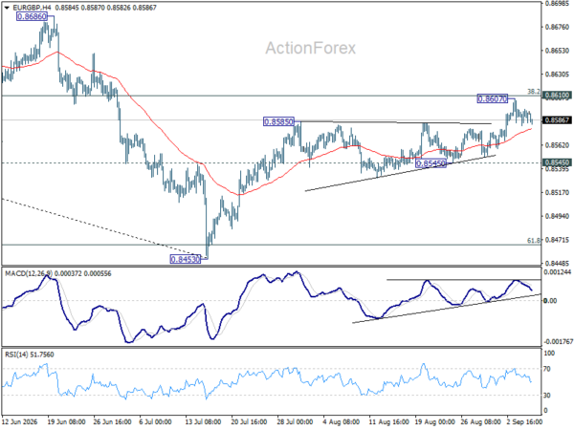Click the 19 Aug 00:00 time marker
Viewport: 574px width, 430px height.
coord(434,421)
